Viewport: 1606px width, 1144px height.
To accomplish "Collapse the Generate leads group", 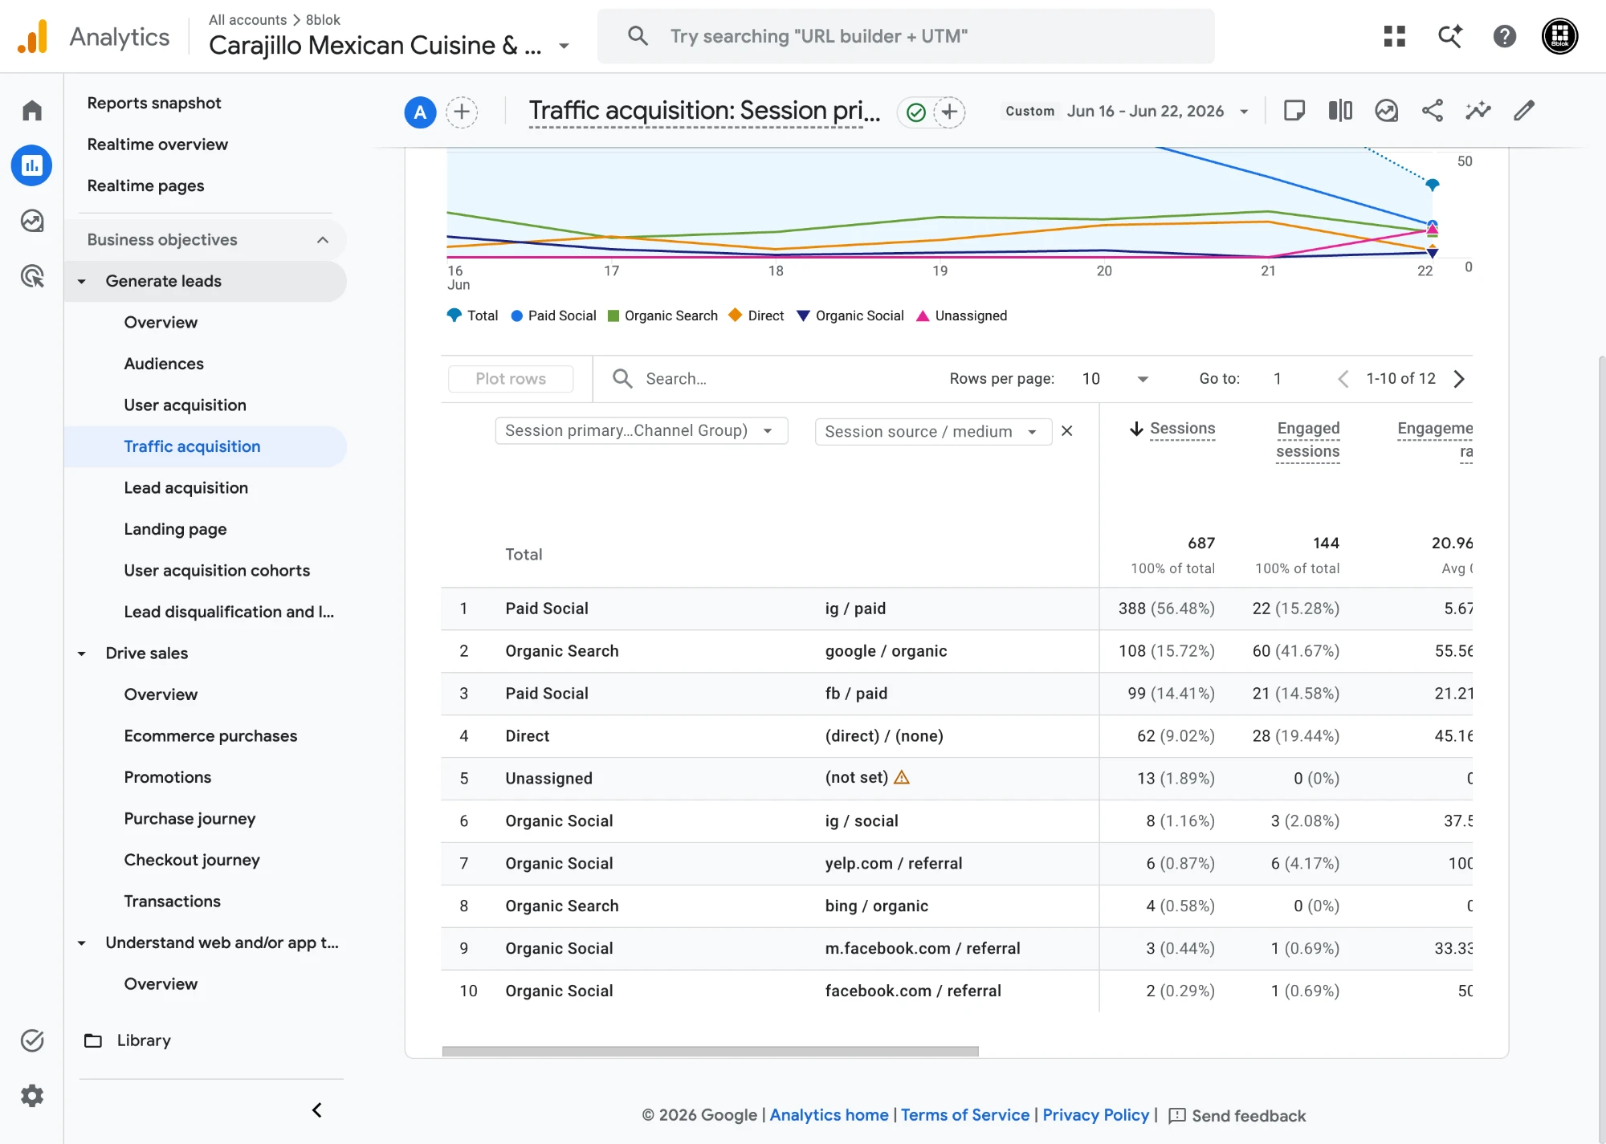I will (x=81, y=282).
